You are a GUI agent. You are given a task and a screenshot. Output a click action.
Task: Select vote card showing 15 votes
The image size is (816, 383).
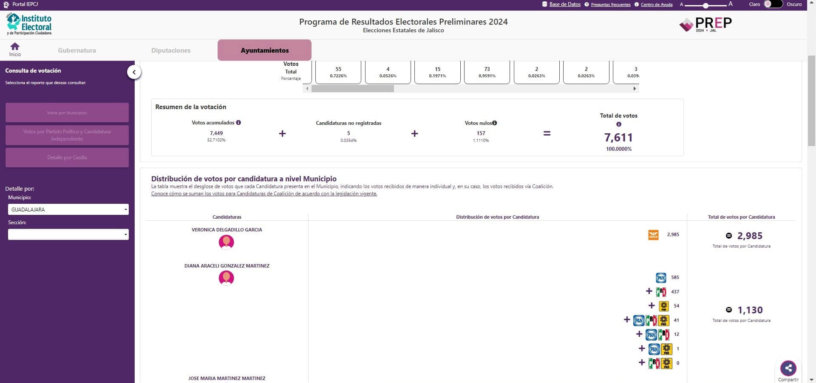click(437, 72)
